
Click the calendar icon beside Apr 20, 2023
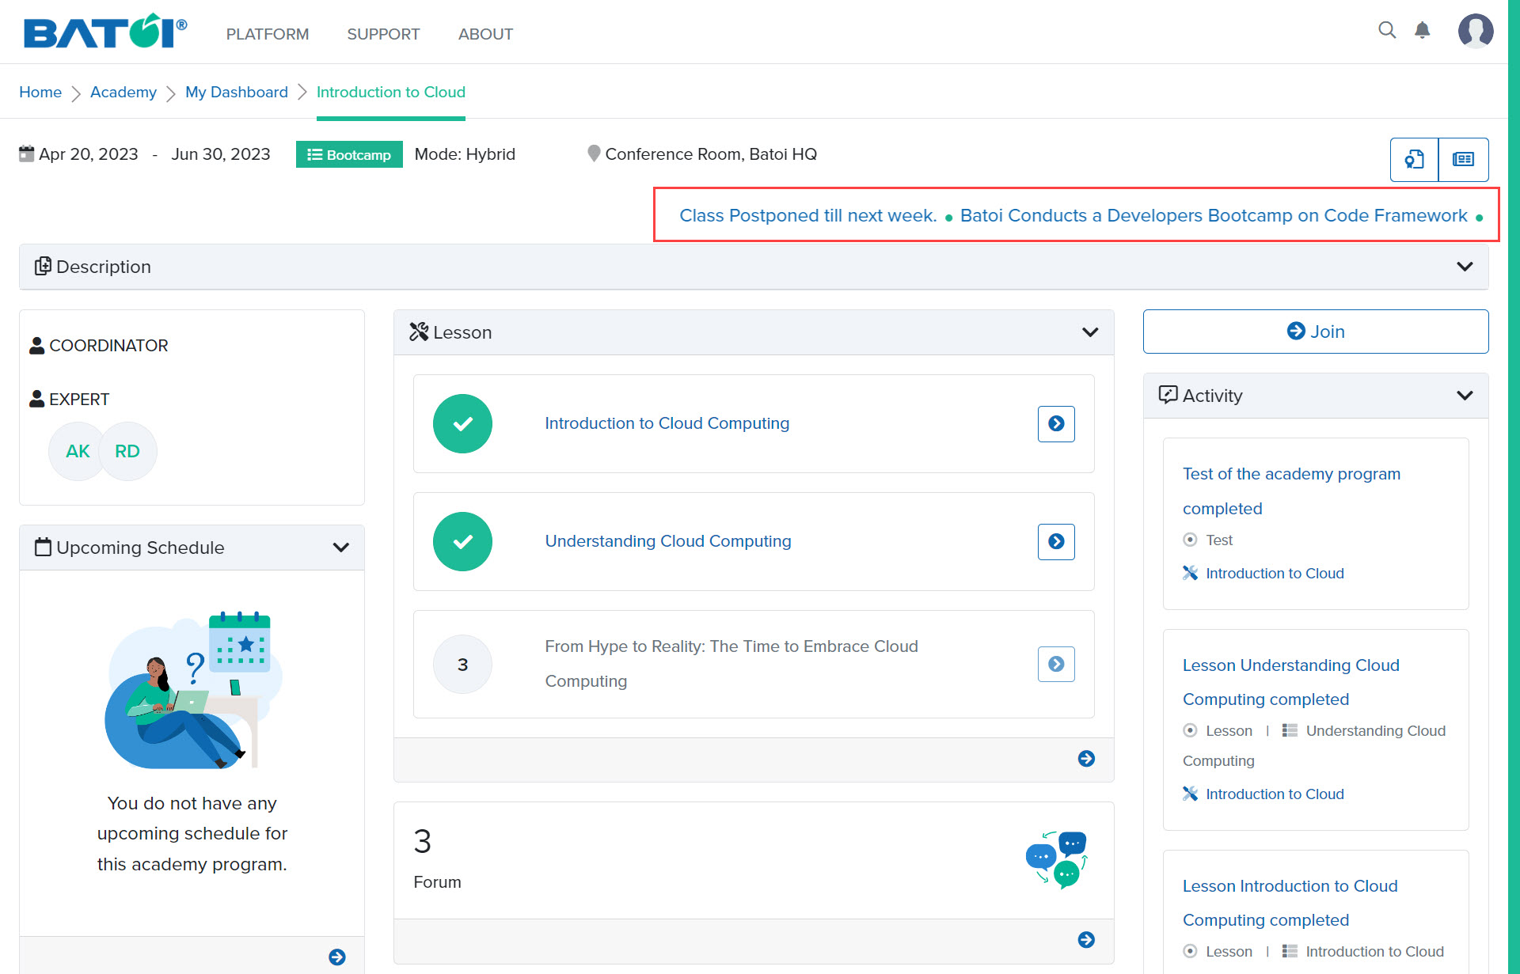(27, 153)
